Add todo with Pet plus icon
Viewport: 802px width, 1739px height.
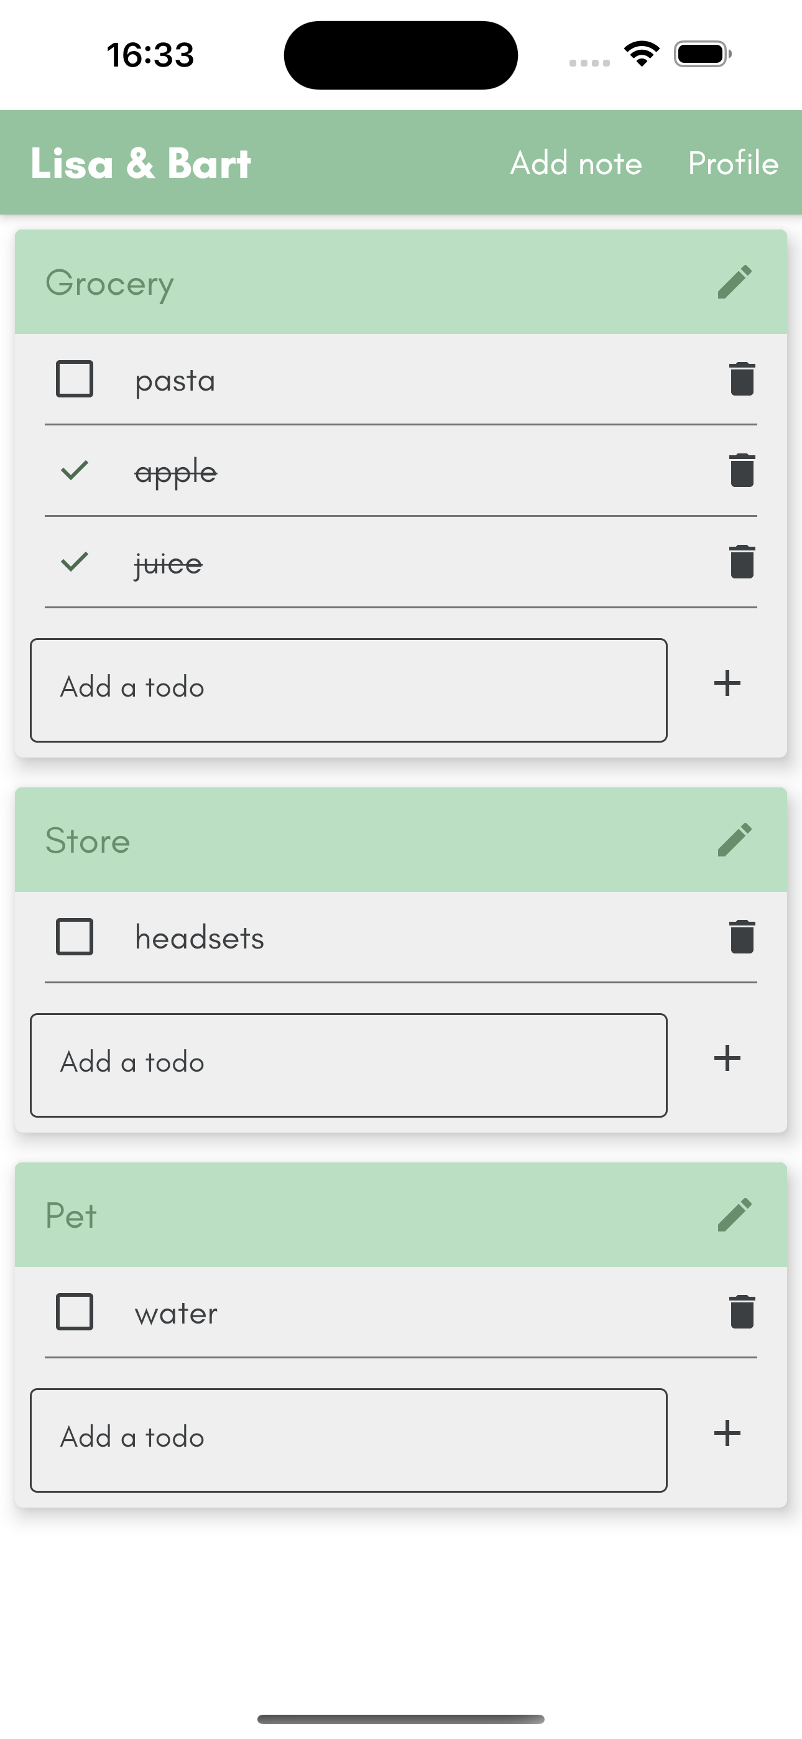coord(727,1432)
